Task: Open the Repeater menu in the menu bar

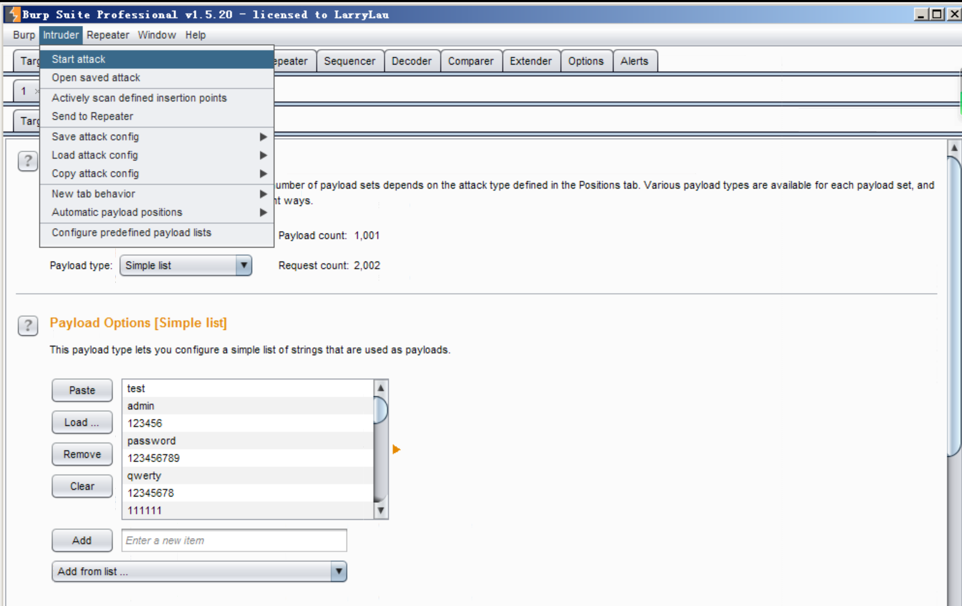Action: (x=108, y=35)
